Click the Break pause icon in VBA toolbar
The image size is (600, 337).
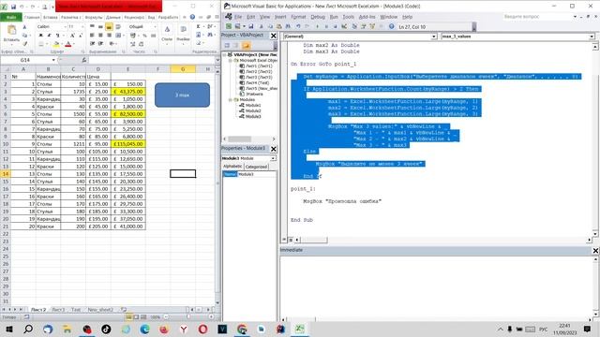(326, 26)
